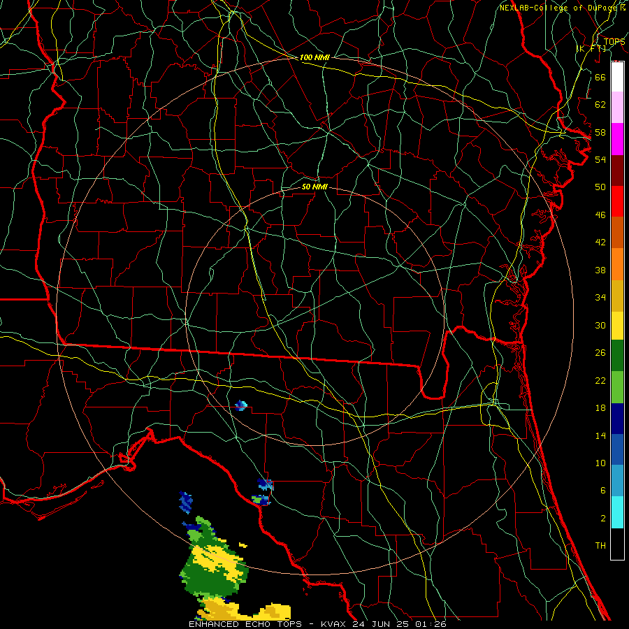Pick the dark orange legend swatch
The height and width of the screenshot is (629, 629).
(x=617, y=233)
